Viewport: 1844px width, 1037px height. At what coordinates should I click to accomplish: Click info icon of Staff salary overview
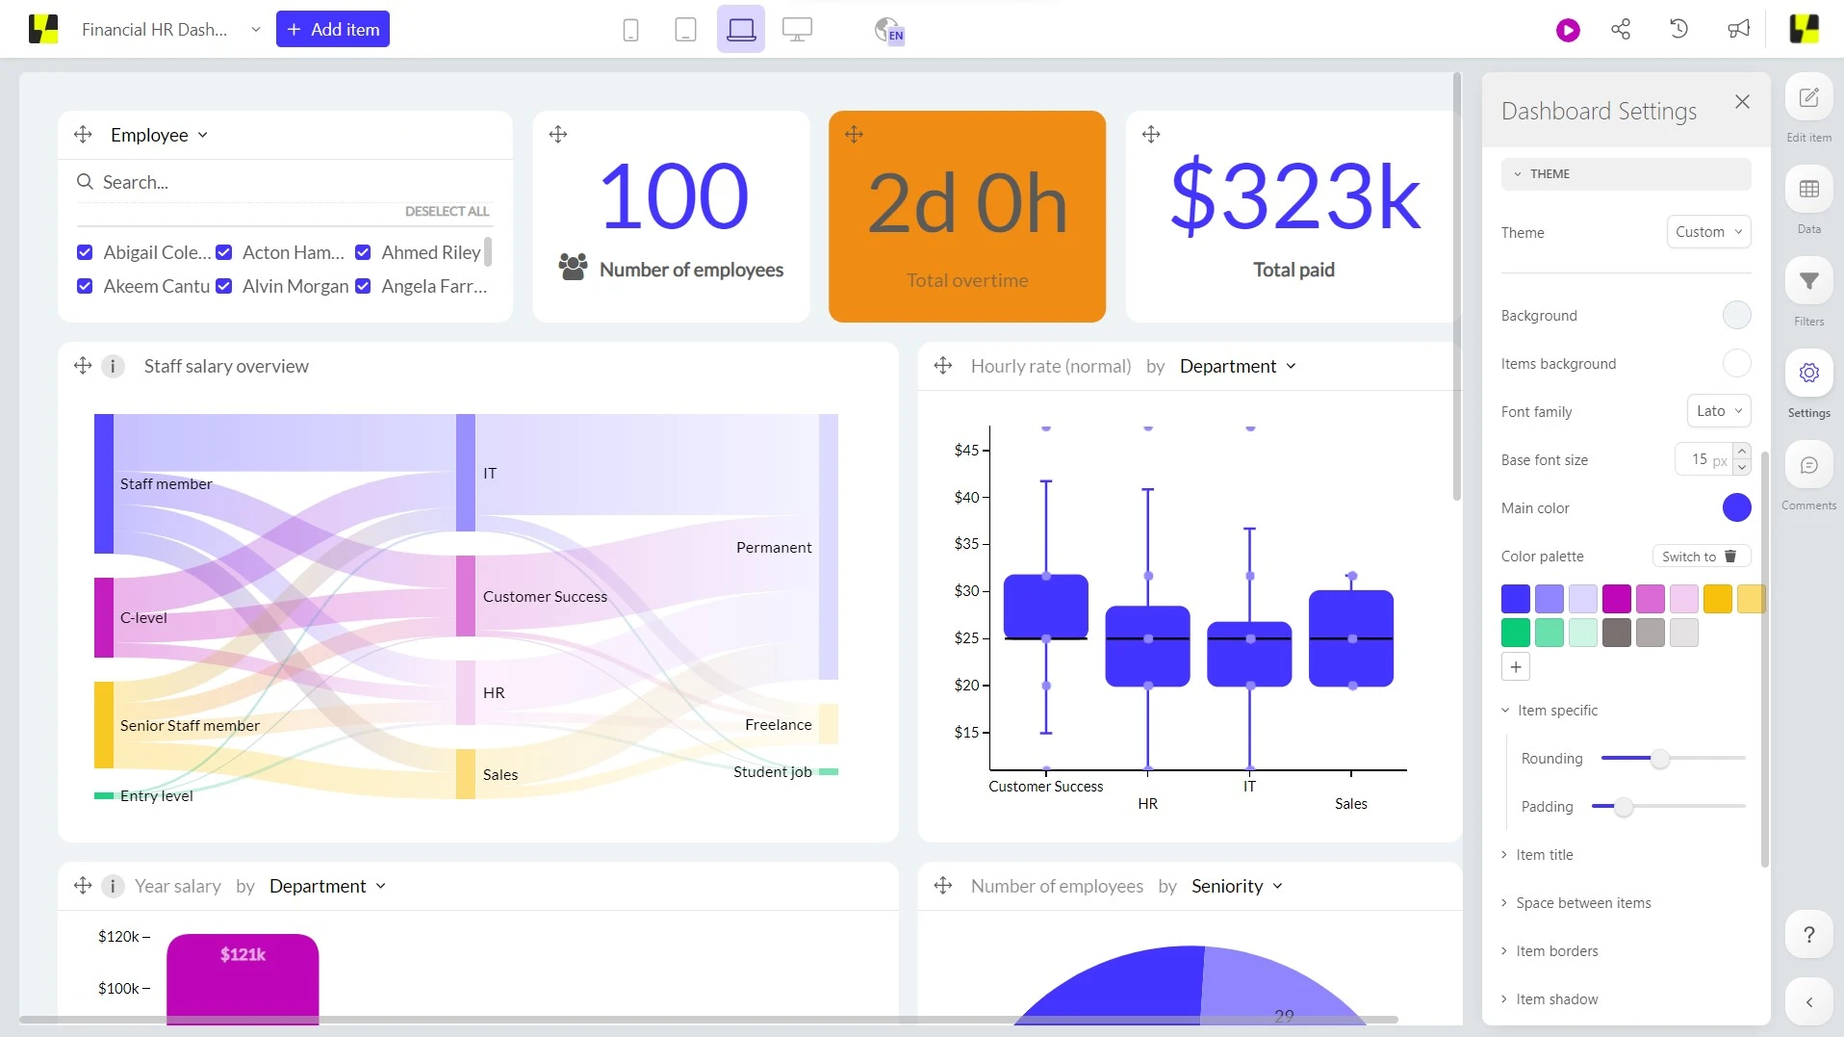click(113, 367)
